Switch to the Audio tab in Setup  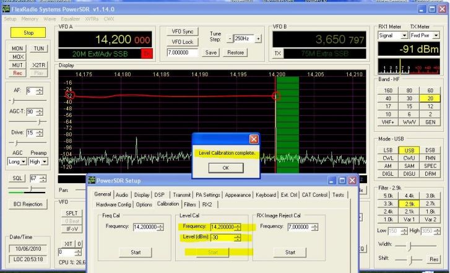(122, 195)
